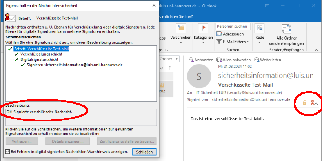Click the Verschieben move icon in ribbon
322x161 pixels.
181,28
